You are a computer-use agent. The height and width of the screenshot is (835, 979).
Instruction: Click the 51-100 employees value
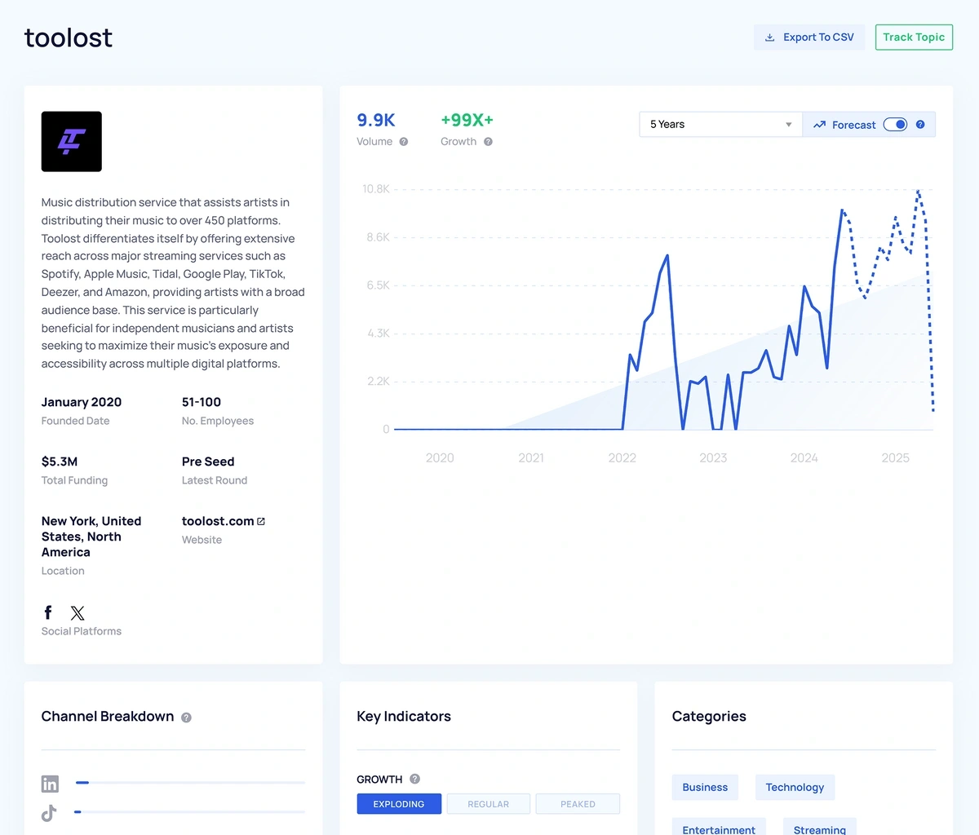(202, 402)
